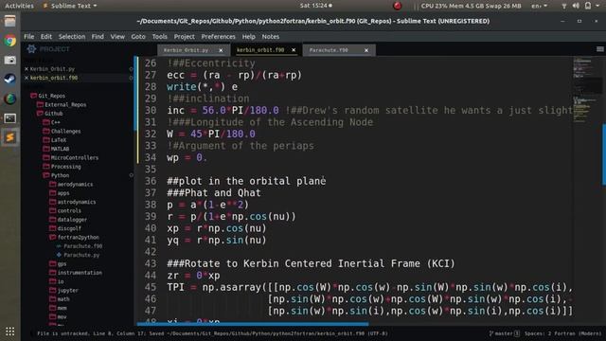
Task: Change the Fortran (Modern) syntax setting
Action: click(x=579, y=333)
